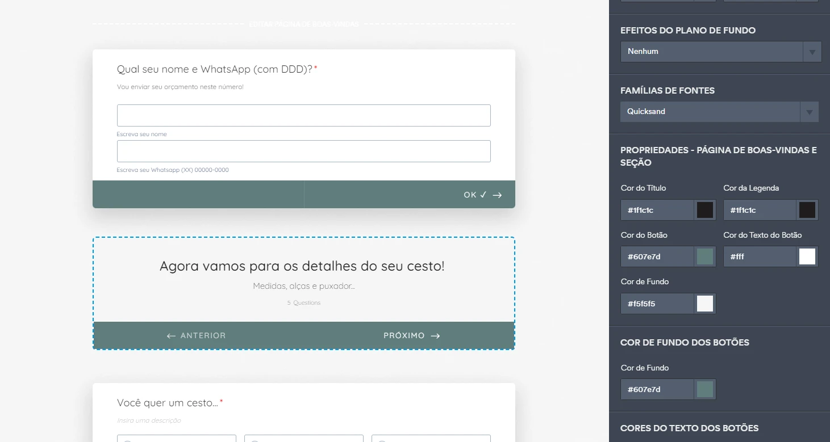This screenshot has width=830, height=442.
Task: Click the "Cor de Fundo" #f5f5f5 swatch
Action: (x=704, y=304)
